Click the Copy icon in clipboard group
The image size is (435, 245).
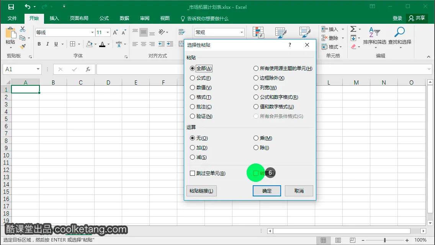(23, 38)
